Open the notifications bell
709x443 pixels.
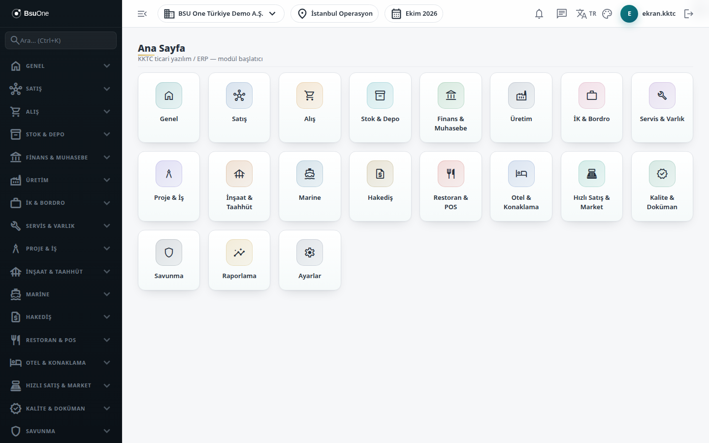(539, 14)
